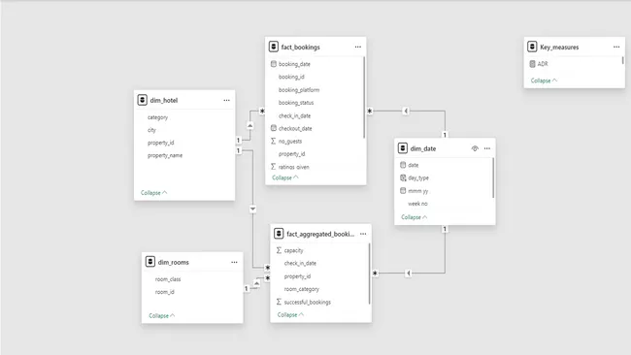The image size is (631, 355).
Task: Select property_id in fact_bookings
Action: (292, 154)
